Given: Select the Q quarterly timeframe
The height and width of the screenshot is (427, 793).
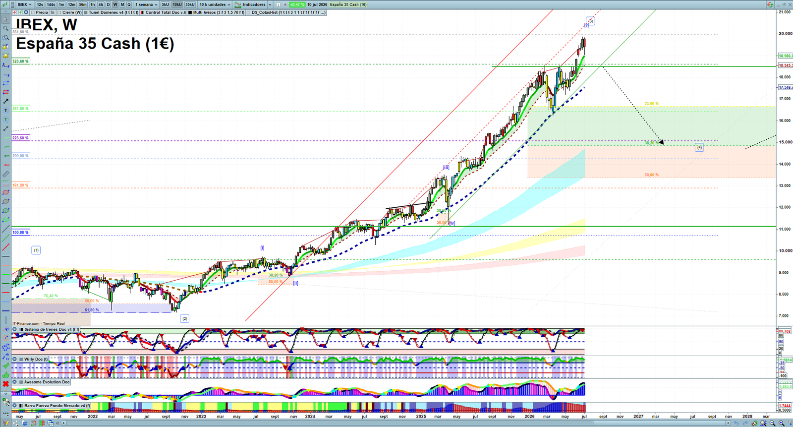Looking at the screenshot, I should (129, 4).
